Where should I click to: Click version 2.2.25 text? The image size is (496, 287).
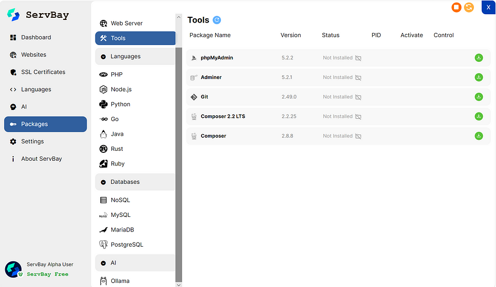[289, 116]
